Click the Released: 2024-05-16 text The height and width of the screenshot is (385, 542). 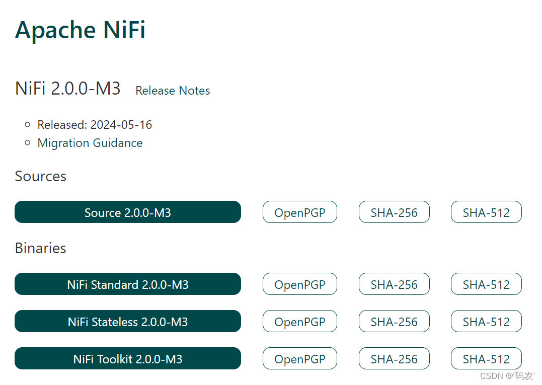point(95,125)
